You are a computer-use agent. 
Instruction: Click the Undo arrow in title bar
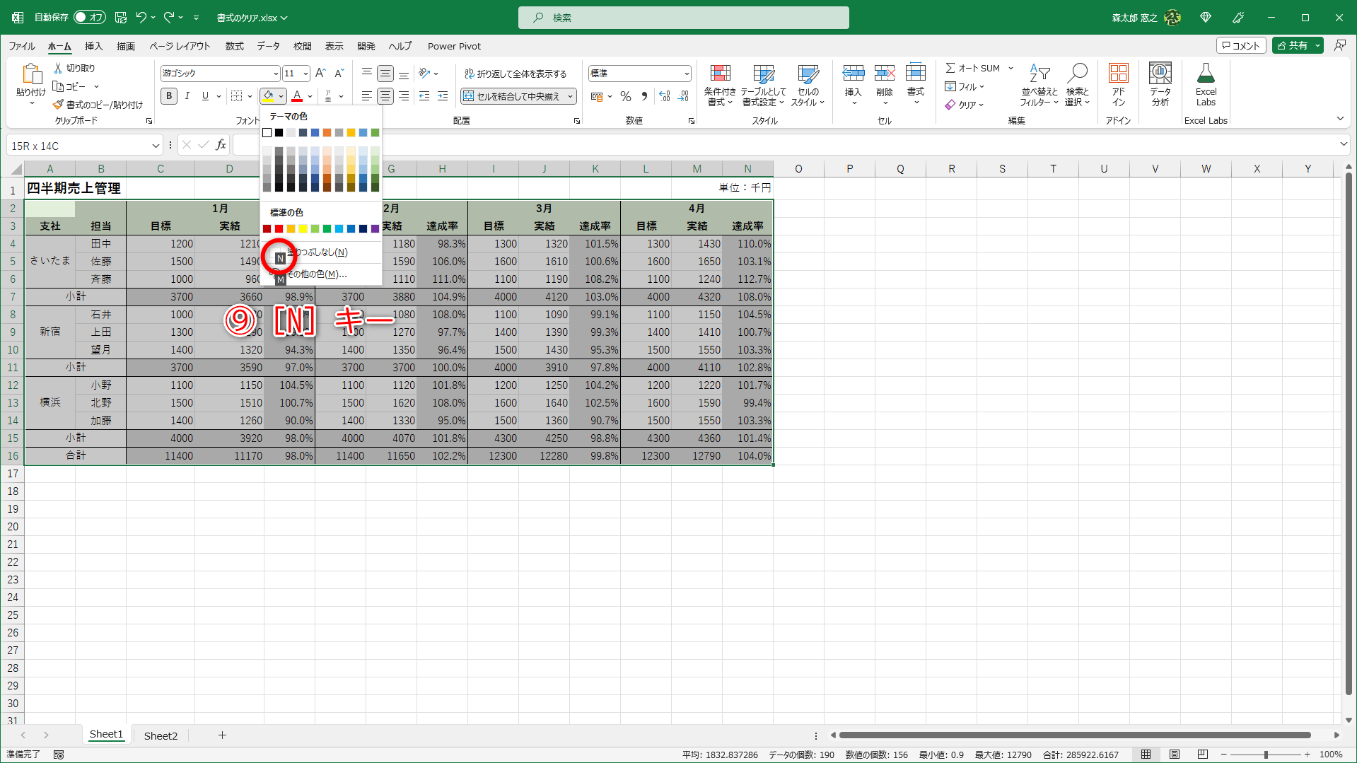(x=141, y=18)
